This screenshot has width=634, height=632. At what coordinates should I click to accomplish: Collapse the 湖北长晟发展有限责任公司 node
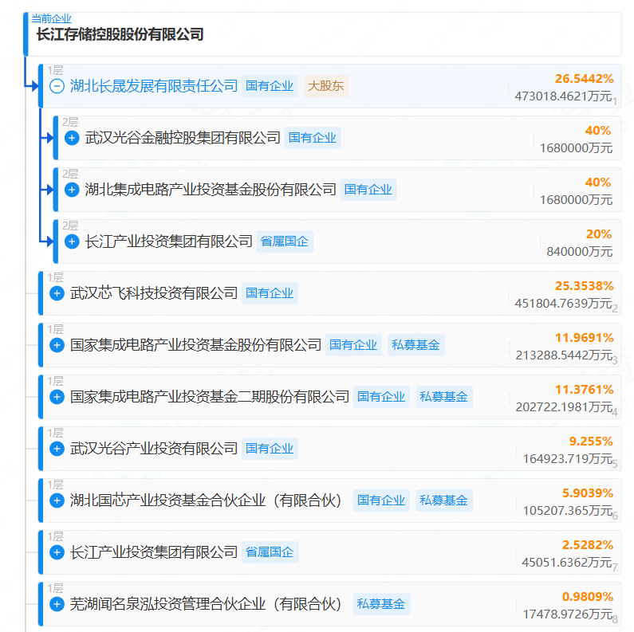(57, 86)
